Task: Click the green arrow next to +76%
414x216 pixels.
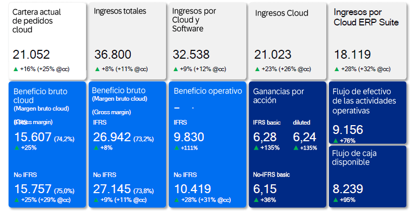Action: pyautogui.click(x=336, y=140)
